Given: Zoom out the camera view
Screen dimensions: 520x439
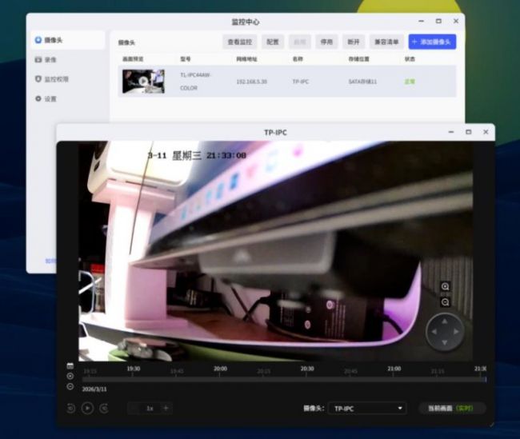Looking at the screenshot, I should click(x=446, y=302).
